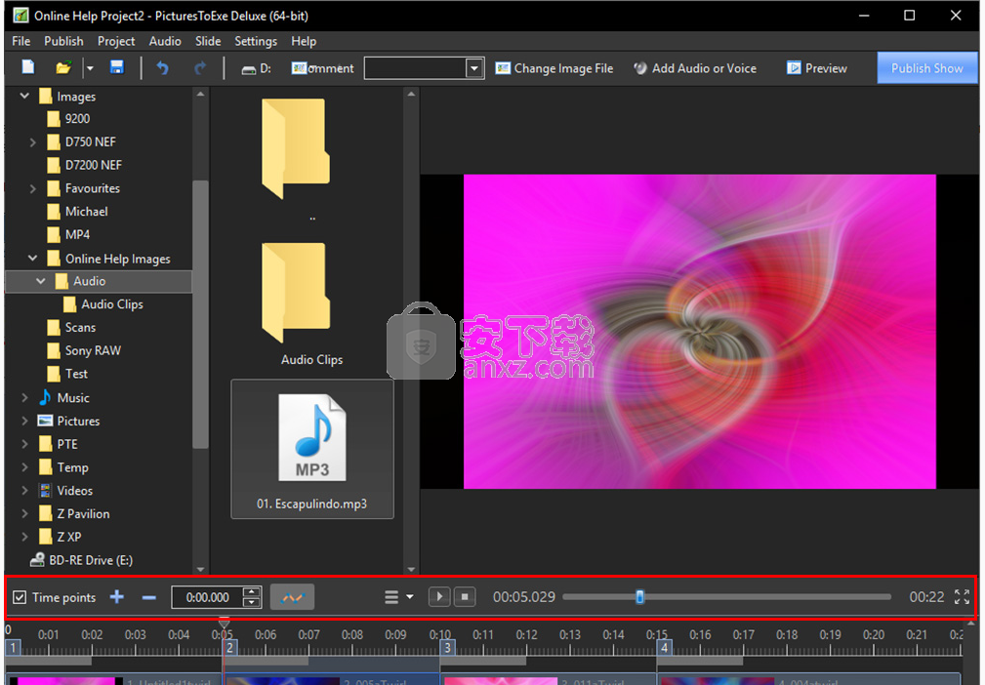The image size is (985, 685).
Task: Expand the Videos folder
Action: pos(24,491)
